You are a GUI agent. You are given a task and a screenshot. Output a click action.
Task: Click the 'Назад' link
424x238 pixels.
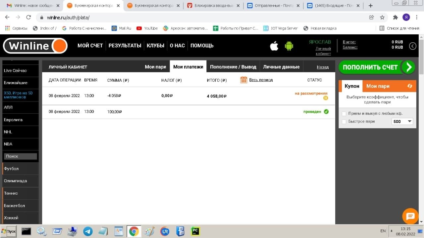point(322,67)
